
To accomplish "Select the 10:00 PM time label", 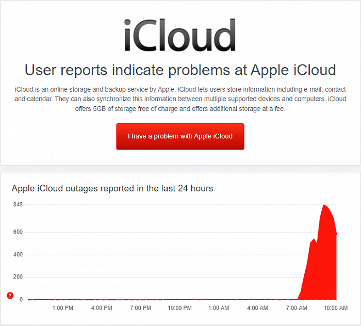I will coord(179,308).
